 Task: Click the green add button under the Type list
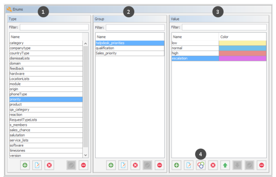pyautogui.click(x=25, y=165)
